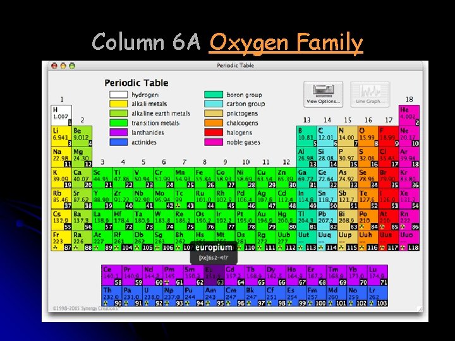Screen dimensions: 455x341
Task: Select the hydrogen legend color swatch
Action: [118, 95]
